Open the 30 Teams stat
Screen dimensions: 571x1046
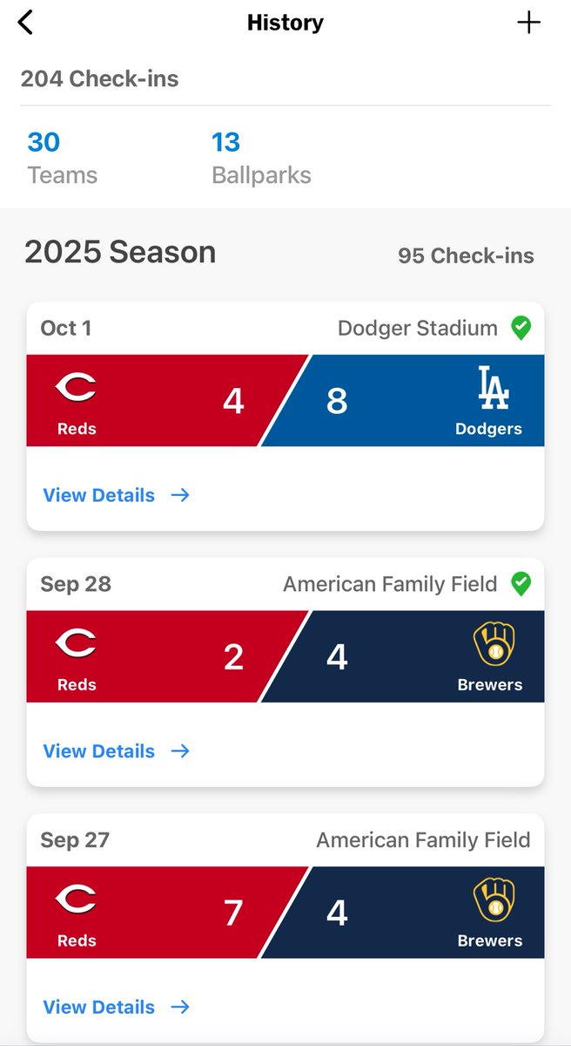coord(62,158)
